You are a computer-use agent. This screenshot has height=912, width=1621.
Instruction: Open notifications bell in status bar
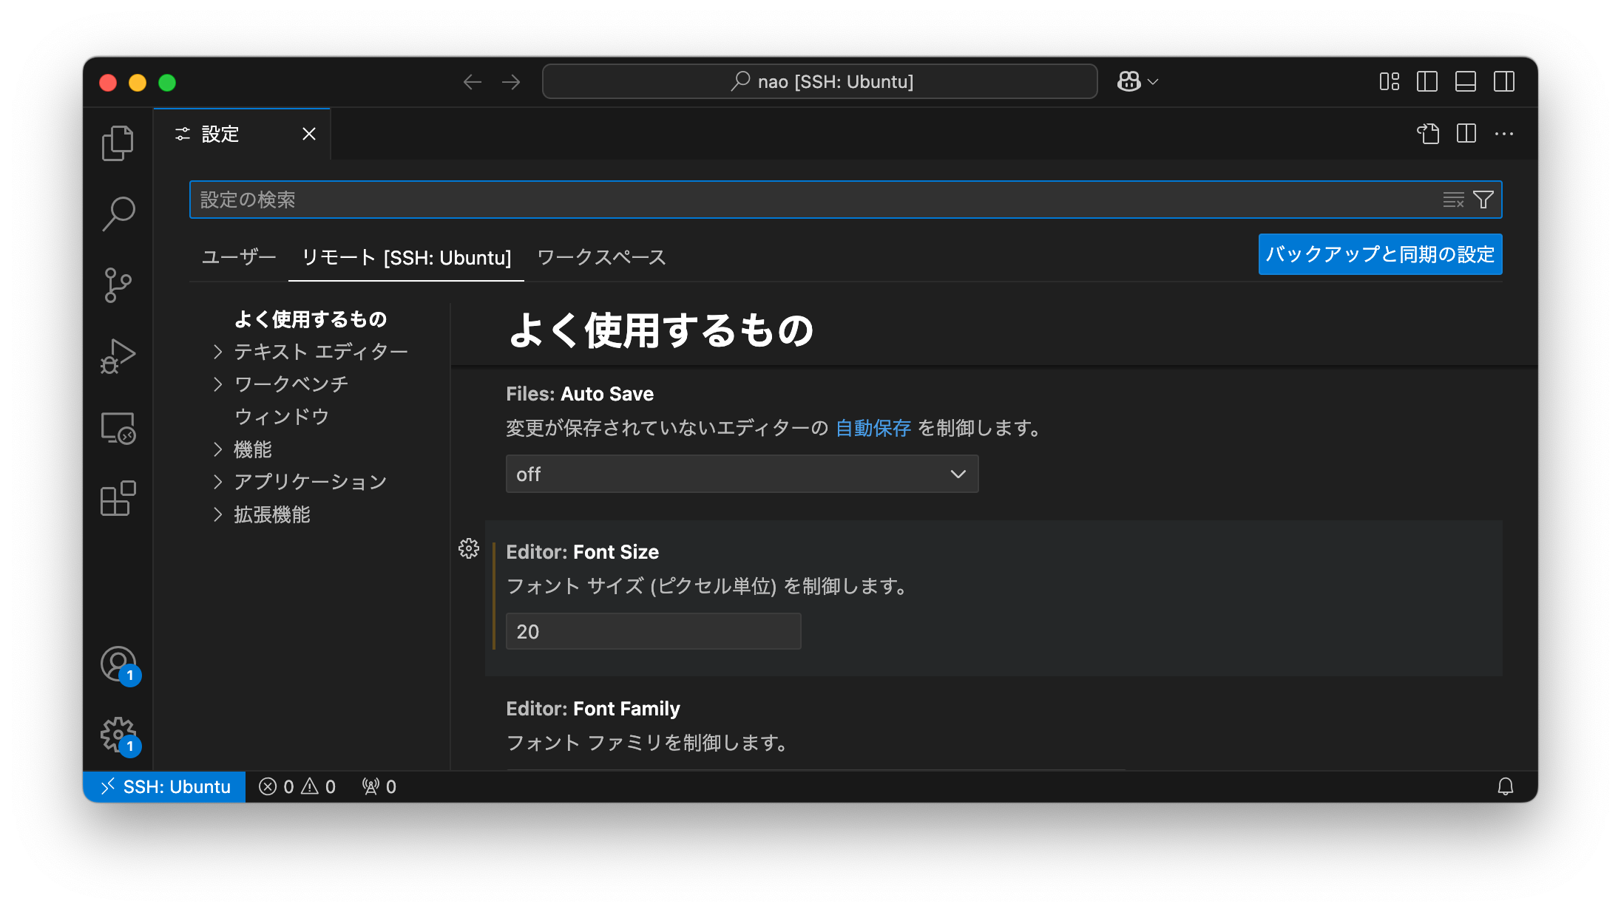point(1506,786)
